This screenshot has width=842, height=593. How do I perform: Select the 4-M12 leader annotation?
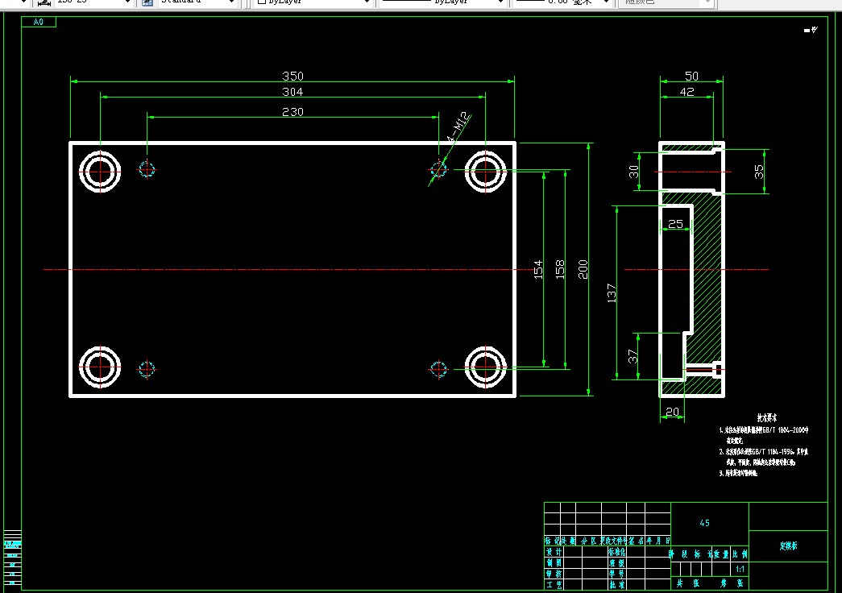coord(458,126)
